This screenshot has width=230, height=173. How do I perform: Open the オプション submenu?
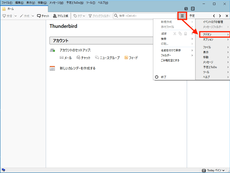pyautogui.click(x=213, y=40)
